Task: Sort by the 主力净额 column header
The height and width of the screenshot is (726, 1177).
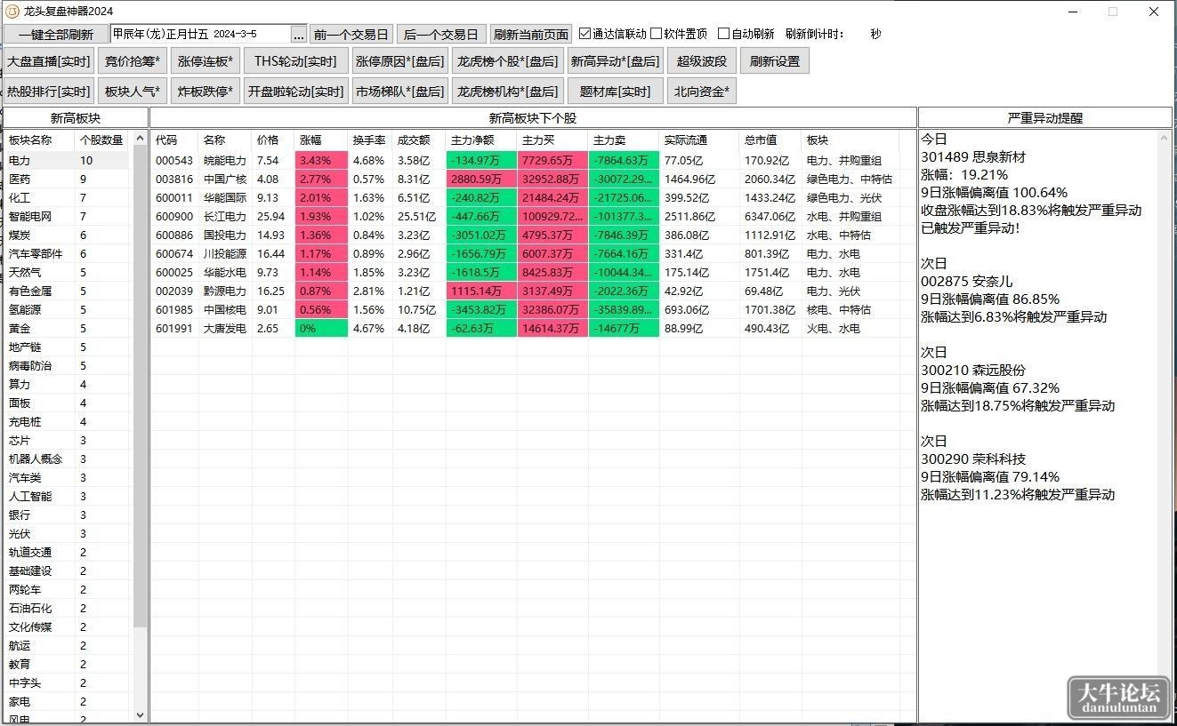Action: 481,140
